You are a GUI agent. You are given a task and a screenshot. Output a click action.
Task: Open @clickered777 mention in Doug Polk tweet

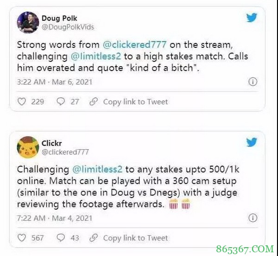click(134, 45)
